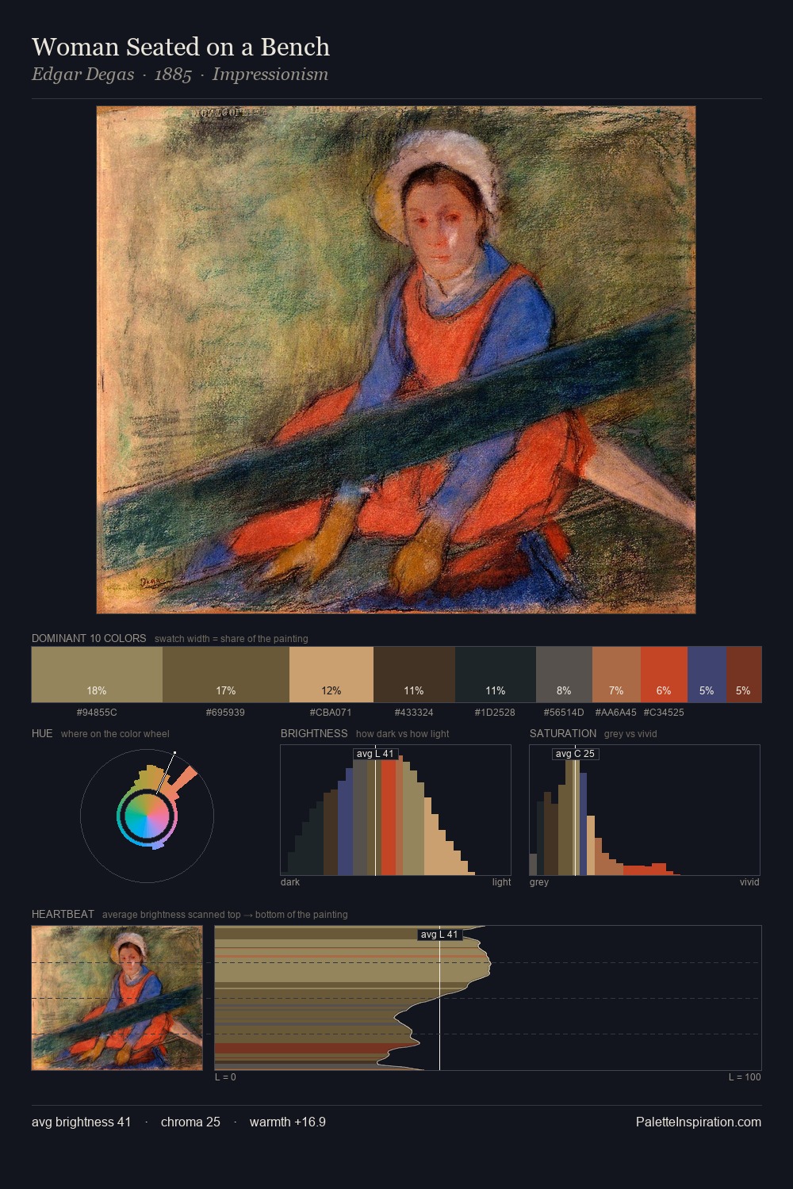This screenshot has width=793, height=1189.
Task: Choose the 5% navy blue swatch
Action: click(707, 675)
